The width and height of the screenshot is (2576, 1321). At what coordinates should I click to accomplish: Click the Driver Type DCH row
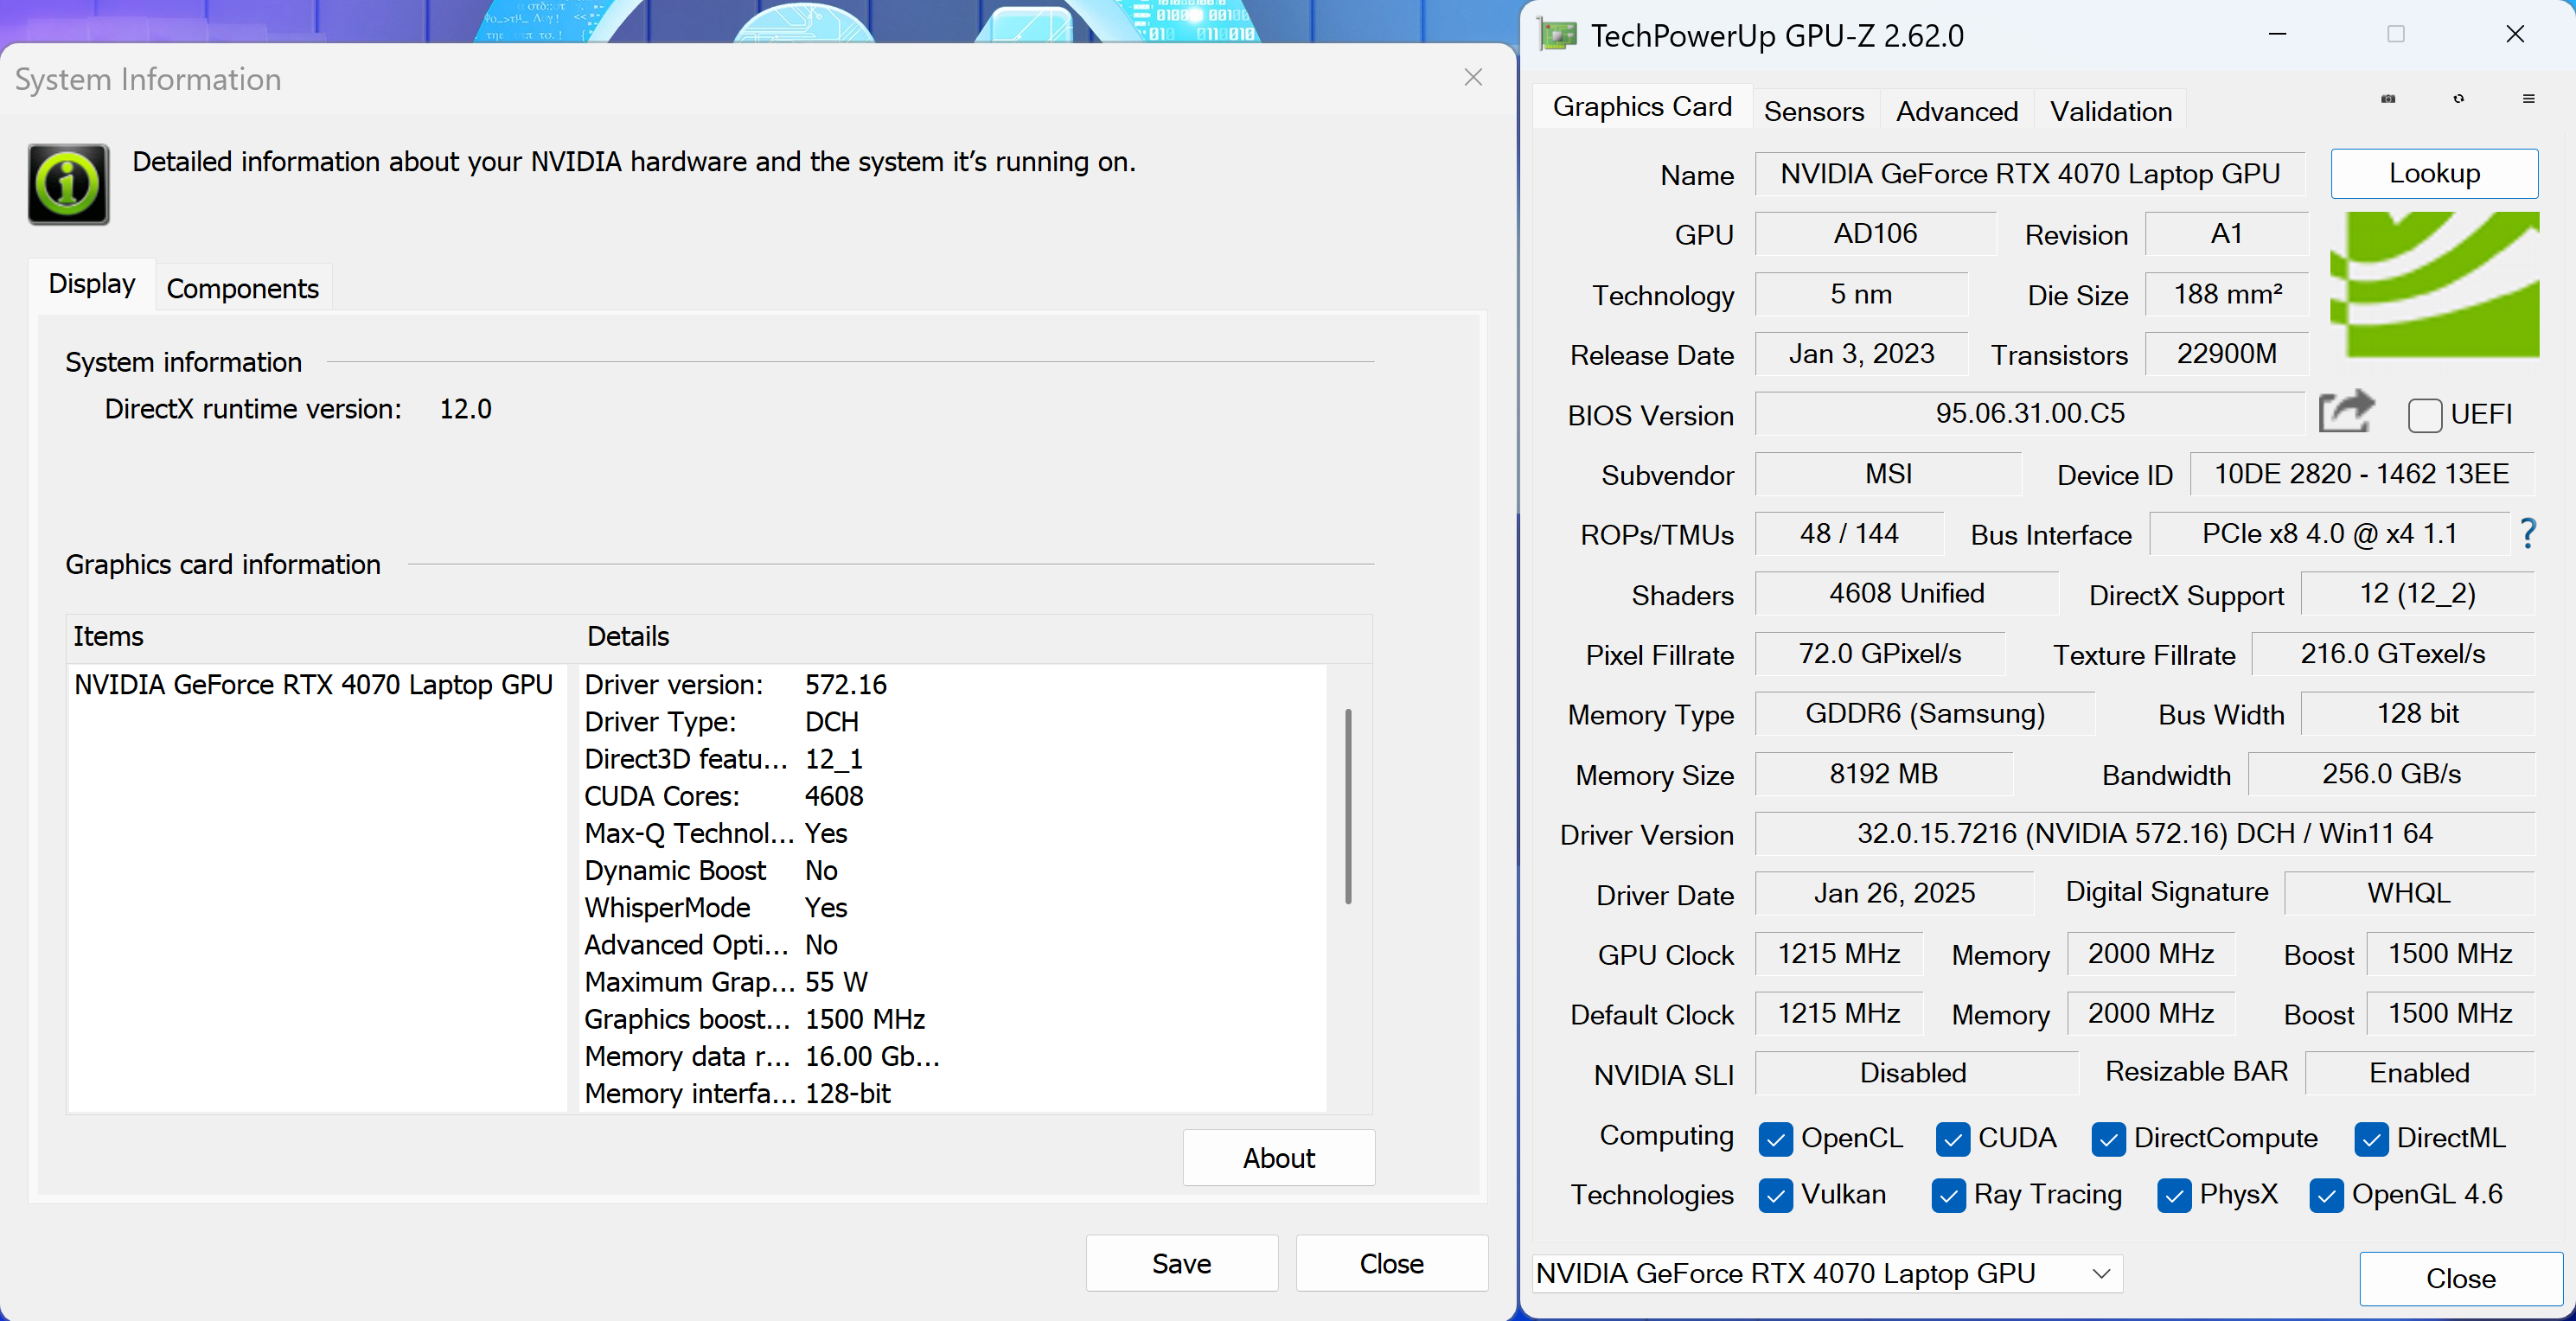click(x=955, y=722)
